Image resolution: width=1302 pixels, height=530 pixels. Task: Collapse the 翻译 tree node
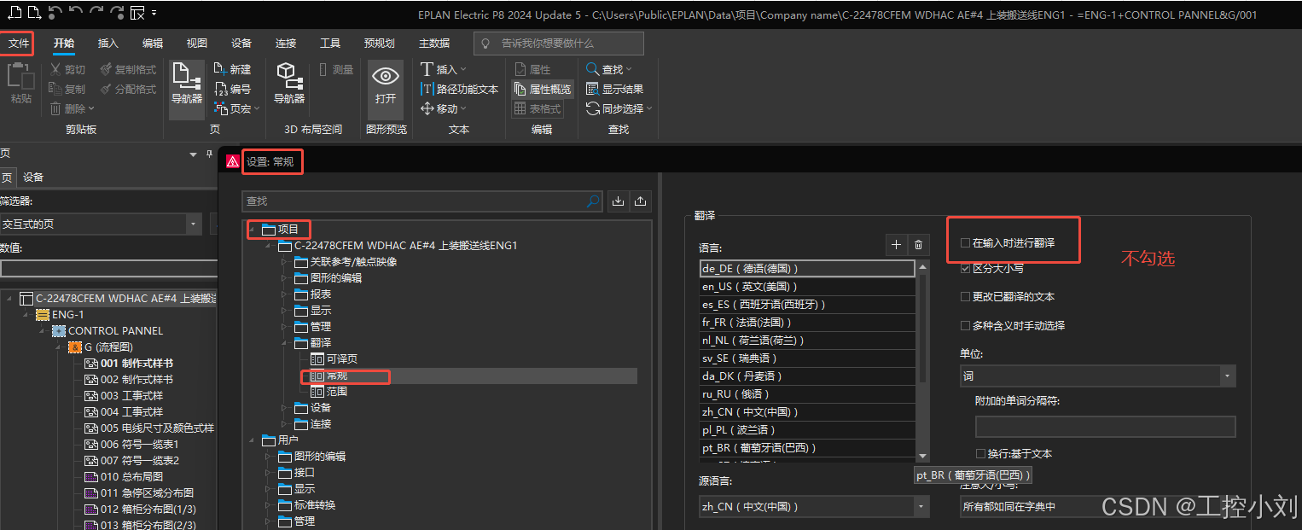click(x=285, y=343)
